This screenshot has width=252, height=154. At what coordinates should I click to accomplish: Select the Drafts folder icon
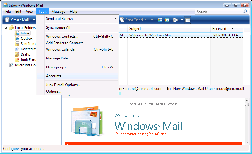[x=17, y=54]
